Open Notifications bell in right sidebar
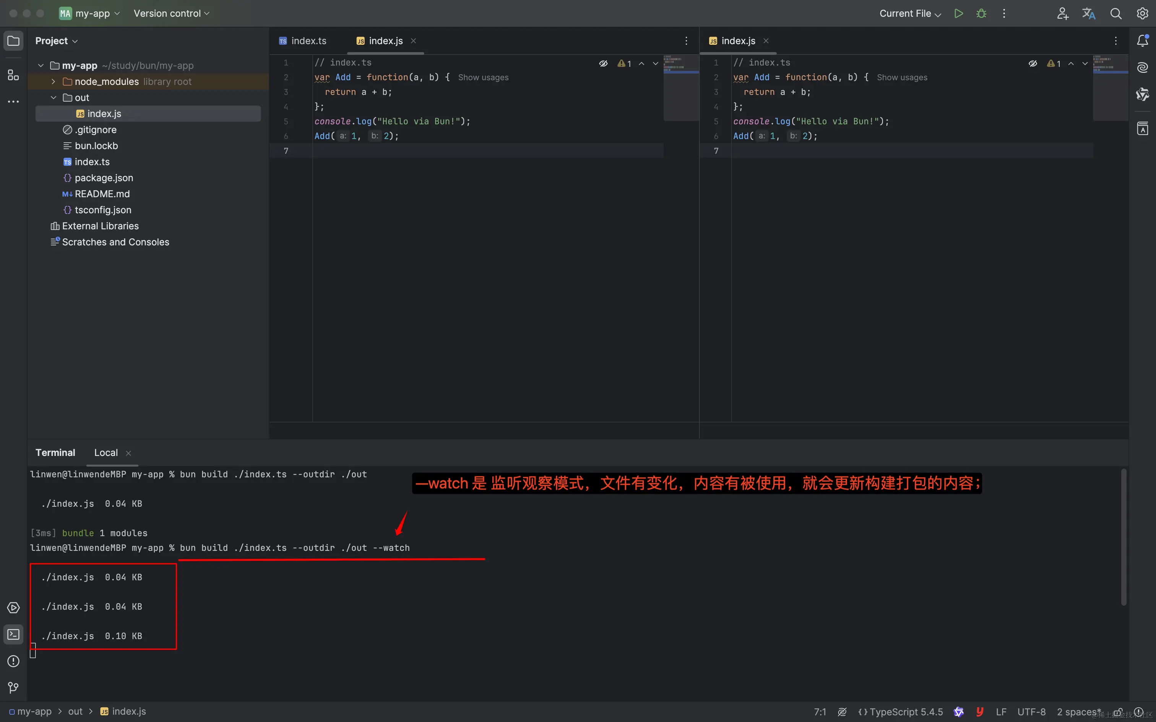The height and width of the screenshot is (722, 1156). [1143, 40]
